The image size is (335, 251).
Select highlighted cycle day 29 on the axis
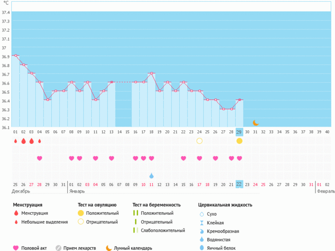click(x=239, y=132)
